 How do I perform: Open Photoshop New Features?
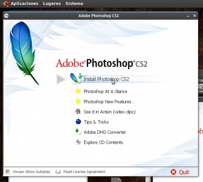point(107,102)
